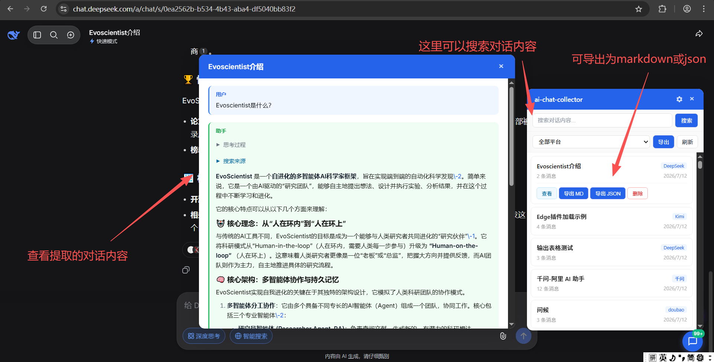Select the Edge插件加载示例 conversation
The width and height of the screenshot is (714, 362).
click(x=612, y=221)
